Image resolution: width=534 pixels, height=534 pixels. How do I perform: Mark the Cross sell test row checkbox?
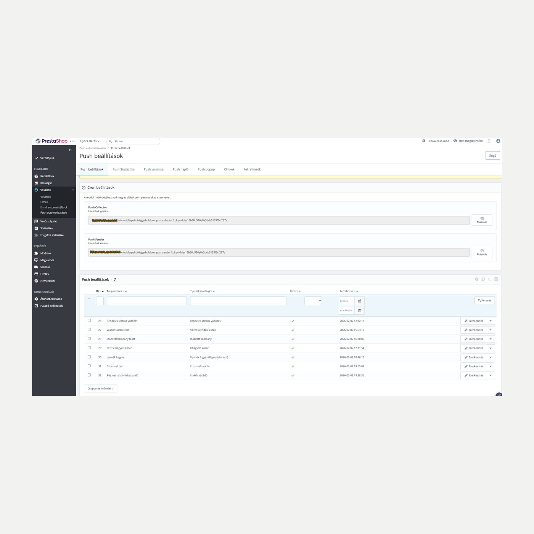click(x=89, y=366)
